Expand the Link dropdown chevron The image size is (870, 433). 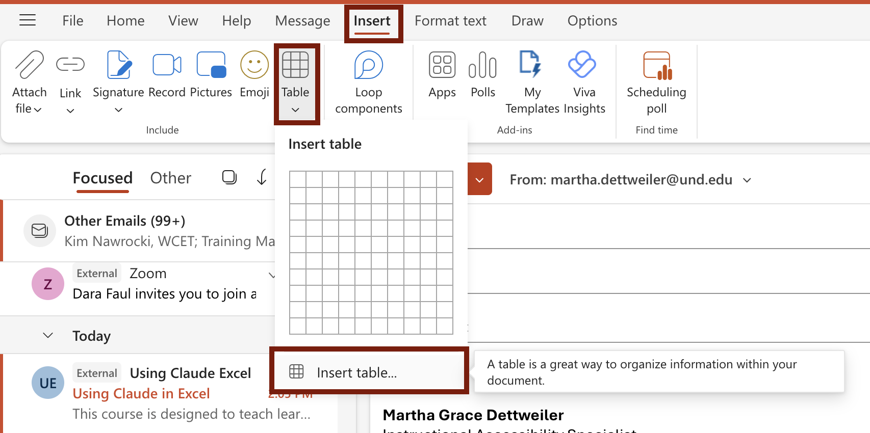coord(70,111)
